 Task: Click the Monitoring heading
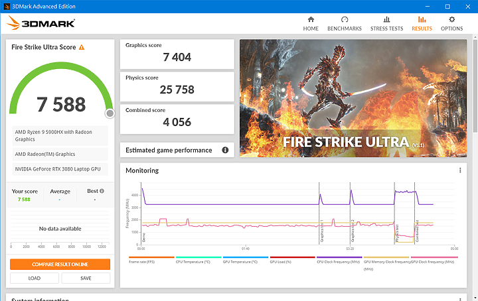pyautogui.click(x=142, y=170)
